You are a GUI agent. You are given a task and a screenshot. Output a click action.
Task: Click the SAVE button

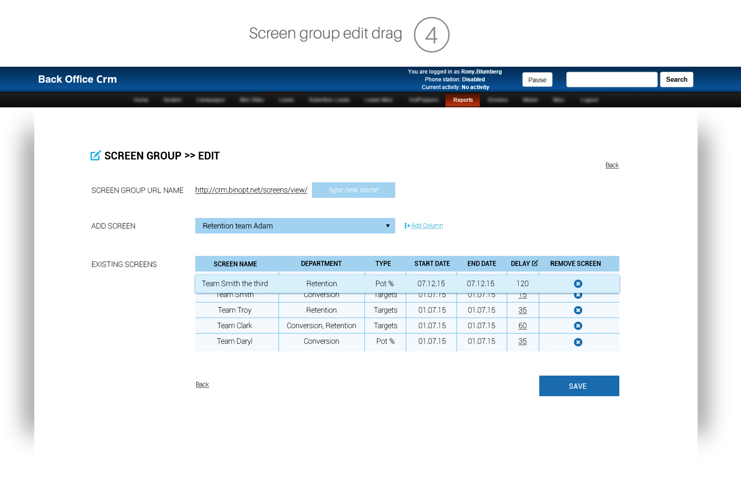point(579,386)
